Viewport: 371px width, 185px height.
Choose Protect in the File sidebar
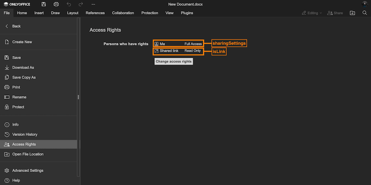(18, 107)
